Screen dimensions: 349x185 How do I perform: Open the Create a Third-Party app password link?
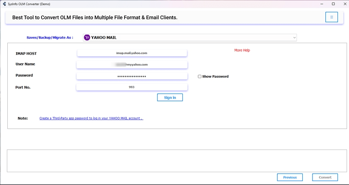pyautogui.click(x=91, y=118)
